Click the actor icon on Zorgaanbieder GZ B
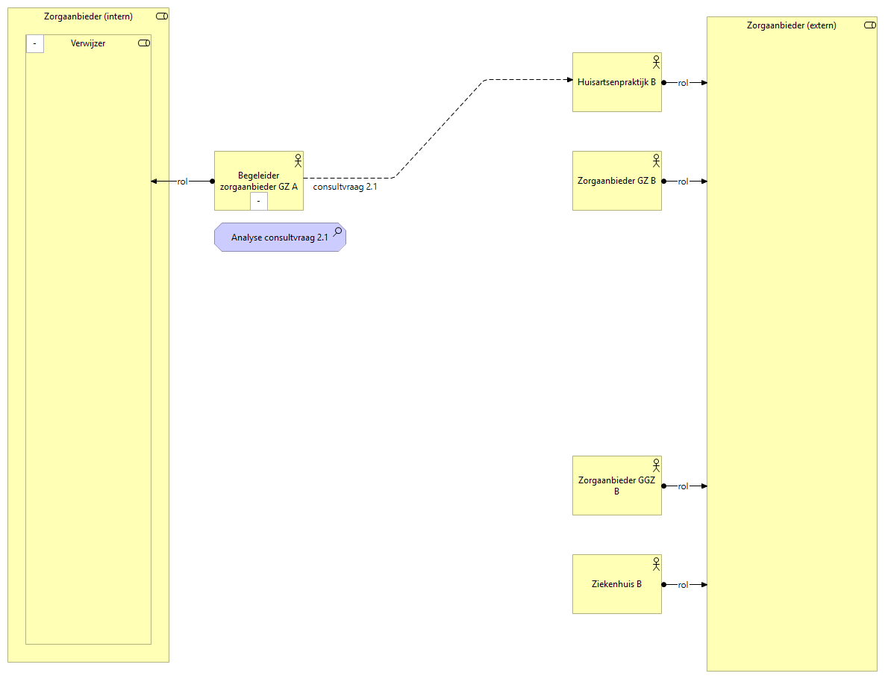This screenshot has height=679, width=885. pos(656,160)
